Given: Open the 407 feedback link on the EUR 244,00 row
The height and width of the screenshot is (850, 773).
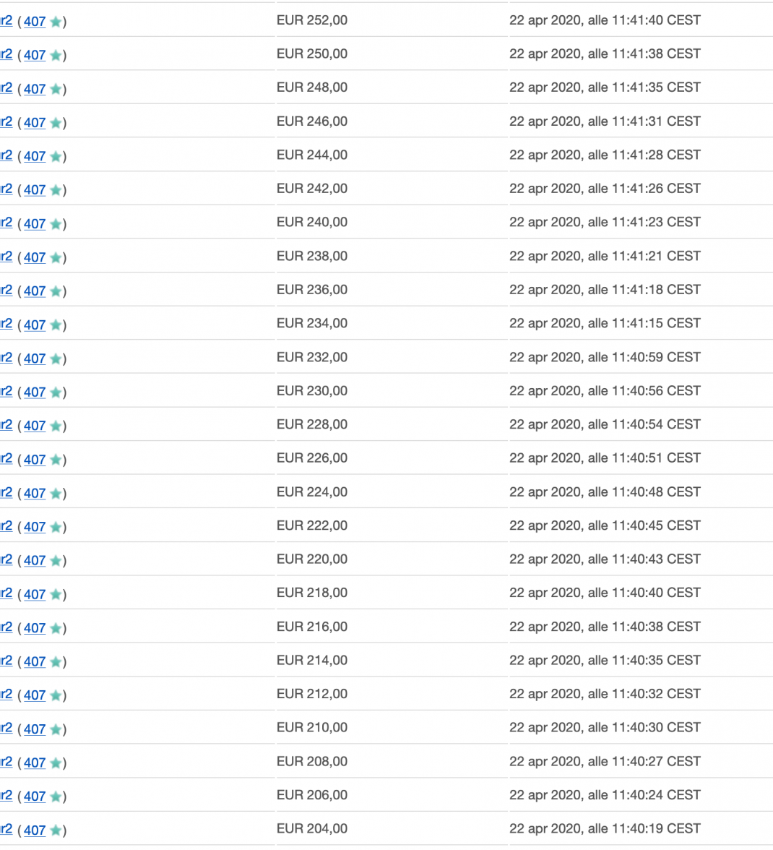Looking at the screenshot, I should click(34, 156).
